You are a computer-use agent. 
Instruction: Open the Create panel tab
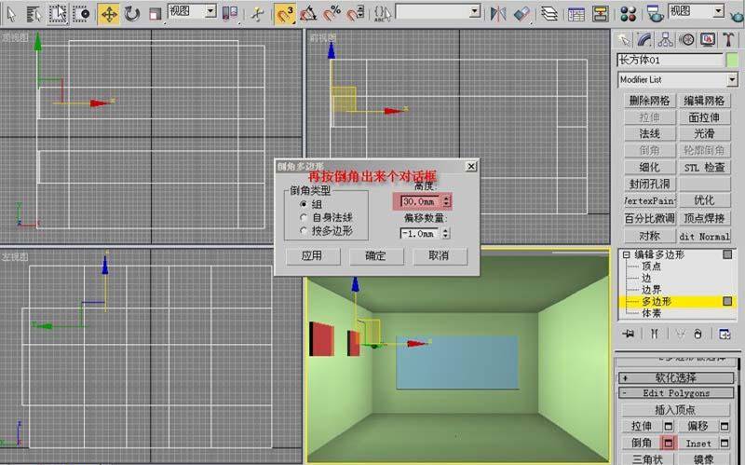tap(623, 40)
